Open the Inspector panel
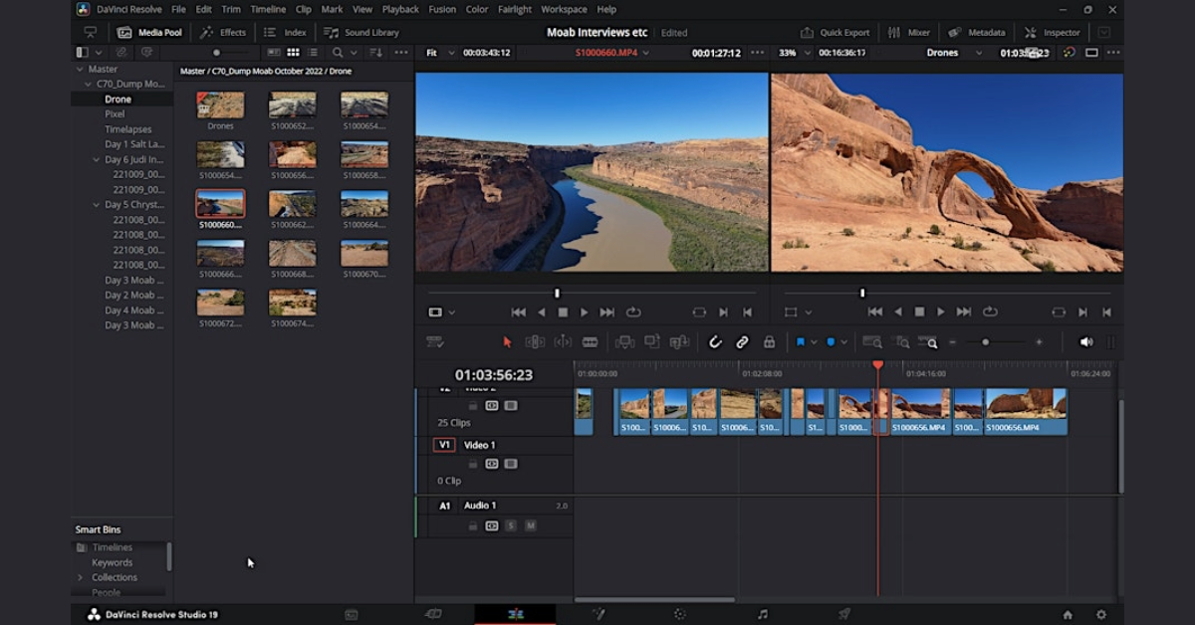Screen dimensions: 1195x625 (x=1052, y=32)
